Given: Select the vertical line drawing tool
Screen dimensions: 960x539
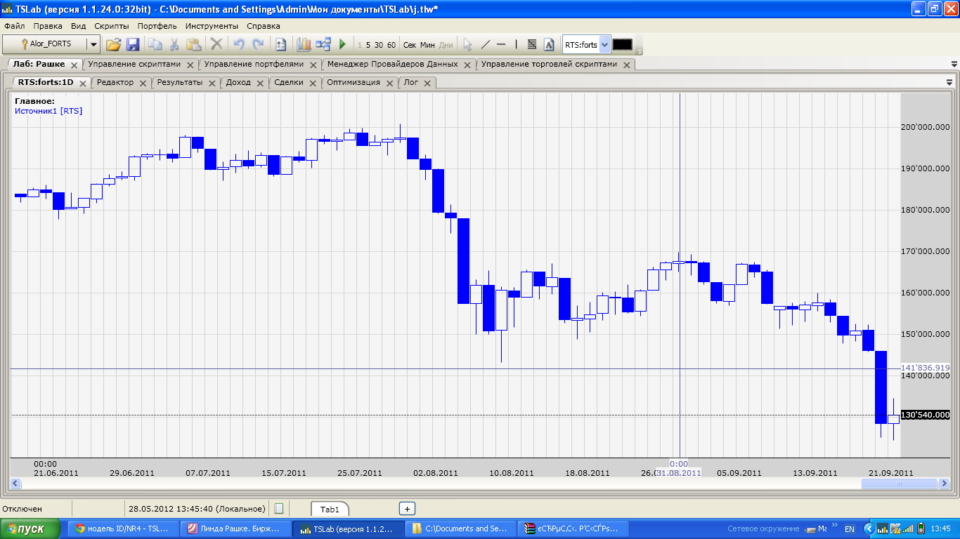Looking at the screenshot, I should pos(516,44).
